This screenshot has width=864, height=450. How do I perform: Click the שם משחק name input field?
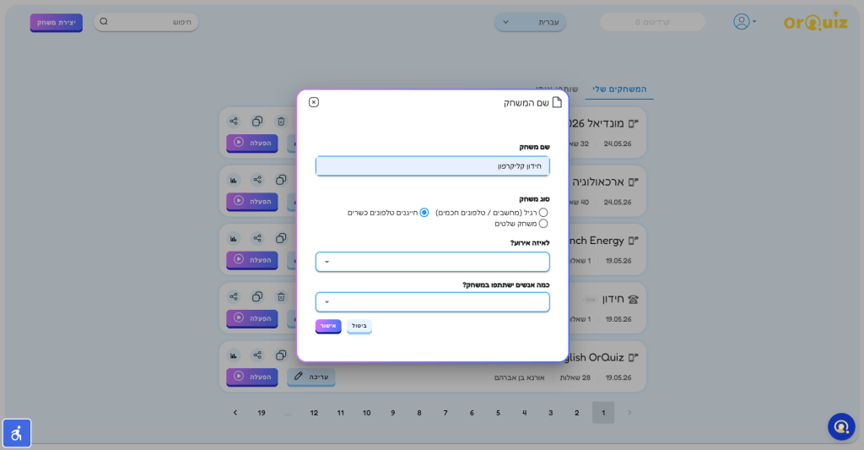pyautogui.click(x=433, y=166)
